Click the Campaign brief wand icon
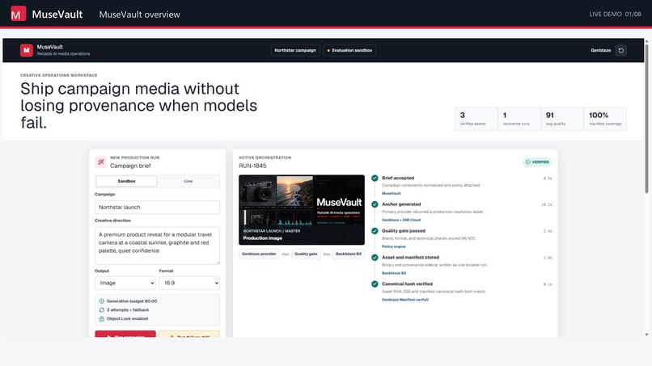The height and width of the screenshot is (366, 652). tap(100, 162)
